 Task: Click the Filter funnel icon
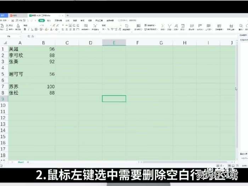[x=169, y=26]
